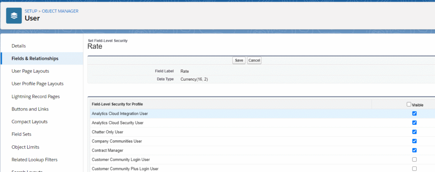Uncheck Visible for Contract Manager profile
Viewport: 435px width, 172px height.
pos(414,150)
